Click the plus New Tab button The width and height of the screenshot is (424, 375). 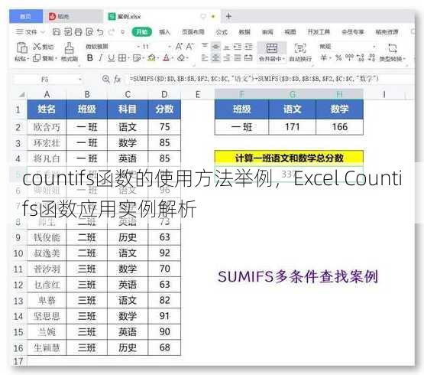228,16
